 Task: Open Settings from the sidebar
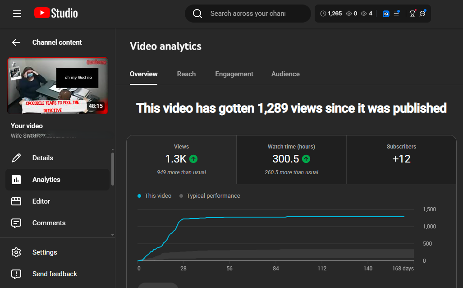pyautogui.click(x=45, y=252)
